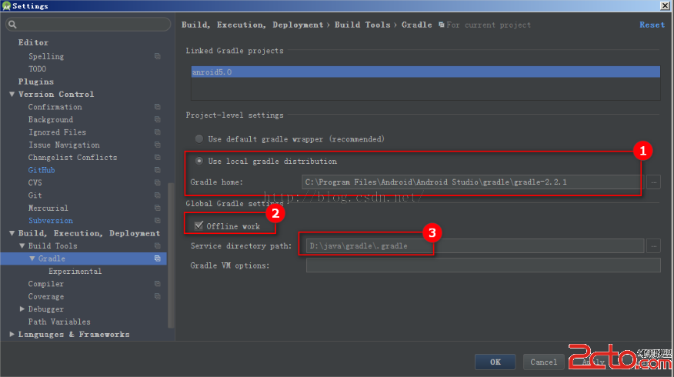Toggle the Offline work checkbox
Screen dimensions: 674x377
click(x=199, y=226)
